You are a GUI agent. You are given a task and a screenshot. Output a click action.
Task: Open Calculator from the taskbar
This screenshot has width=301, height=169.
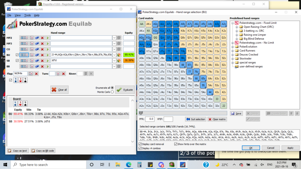[x=139, y=164]
